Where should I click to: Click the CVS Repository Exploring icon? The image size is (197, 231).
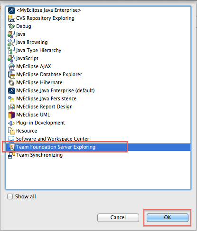click(11, 18)
